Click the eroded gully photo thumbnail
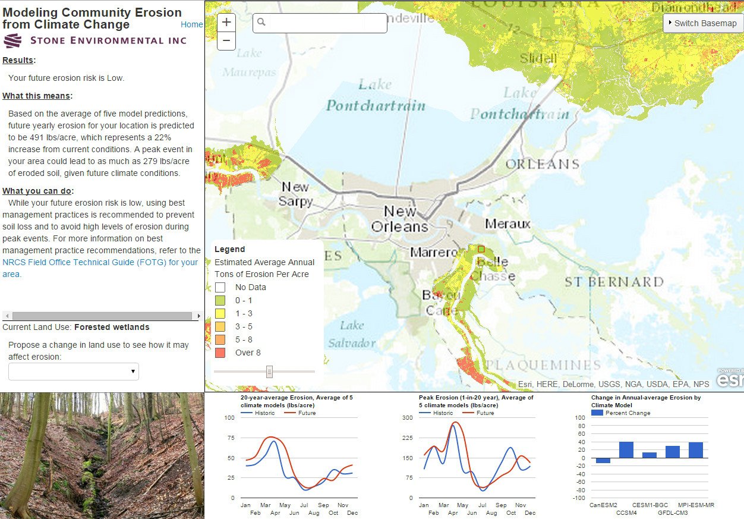744x519 pixels. click(x=102, y=455)
